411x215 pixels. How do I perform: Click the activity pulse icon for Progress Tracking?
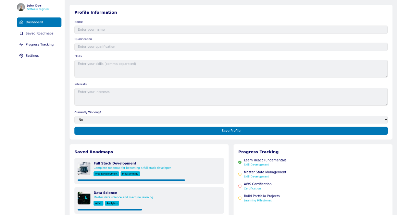[x=21, y=44]
